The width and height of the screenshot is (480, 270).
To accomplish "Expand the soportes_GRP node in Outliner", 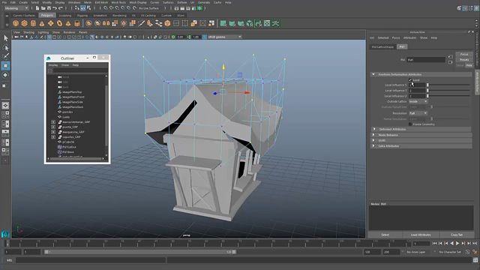I will 53,136.
